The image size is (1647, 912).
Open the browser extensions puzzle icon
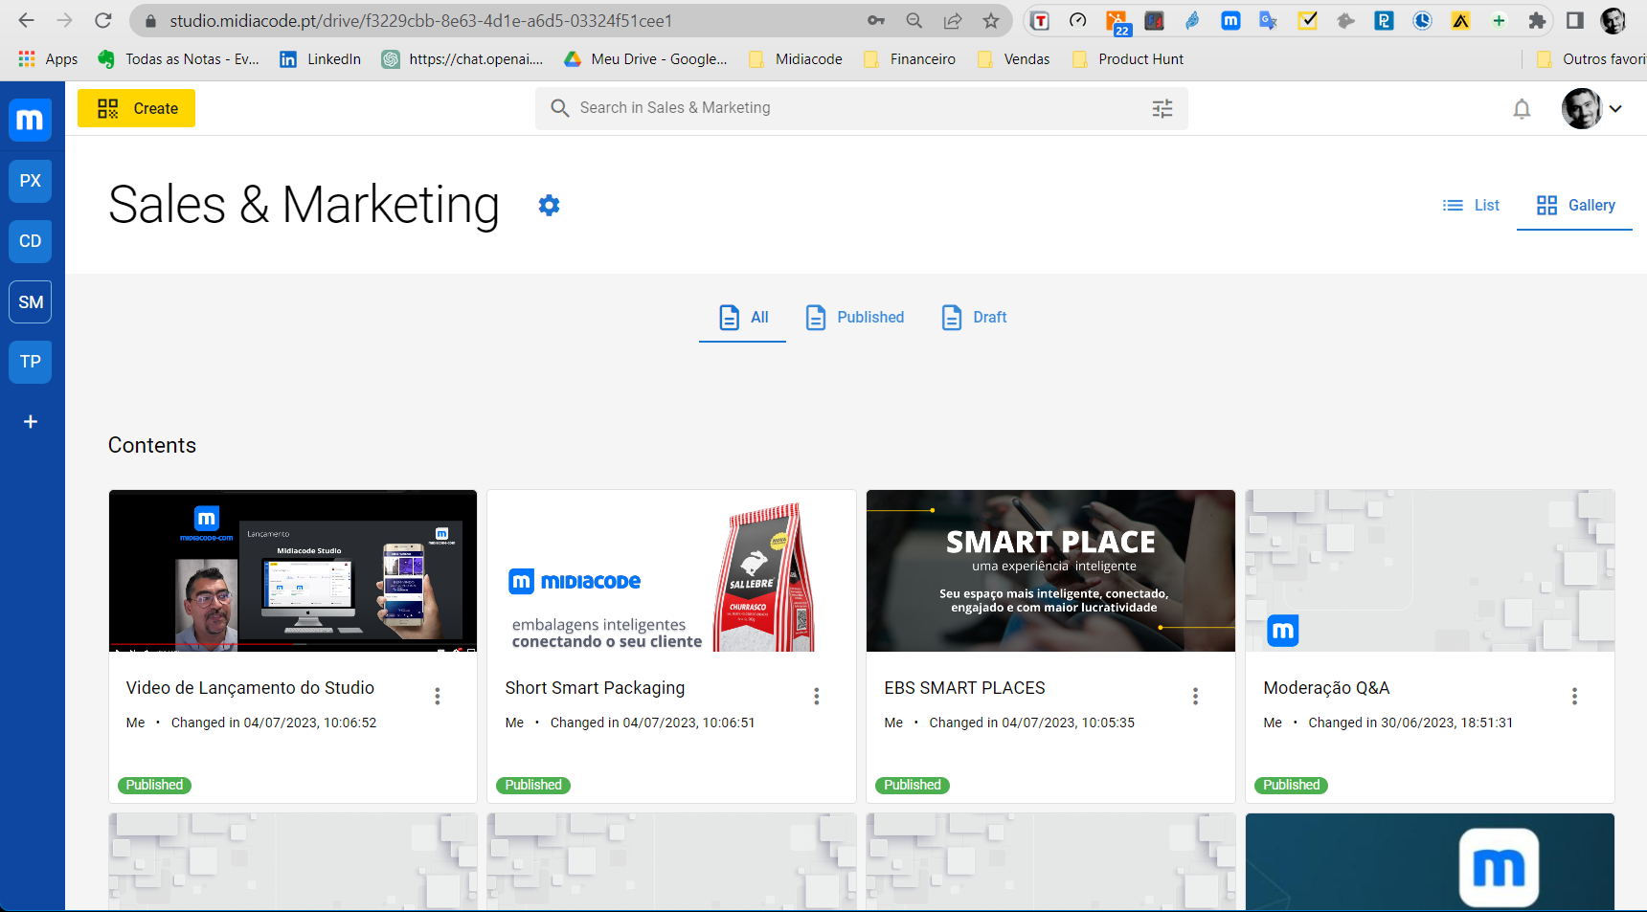[1537, 20]
